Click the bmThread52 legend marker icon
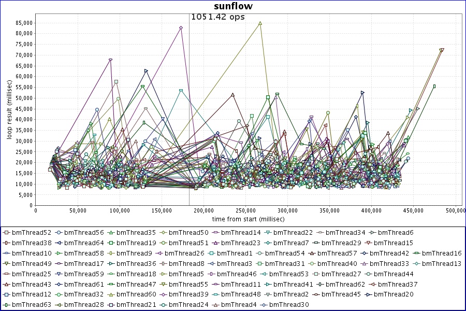Image resolution: width=466 pixels, height=311 pixels. click(7, 233)
